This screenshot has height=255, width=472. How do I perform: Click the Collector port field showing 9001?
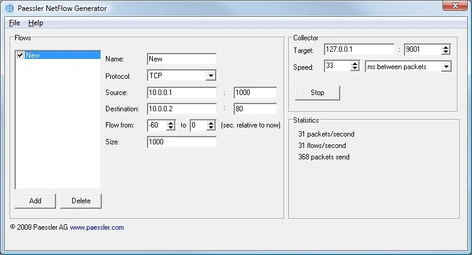(423, 49)
